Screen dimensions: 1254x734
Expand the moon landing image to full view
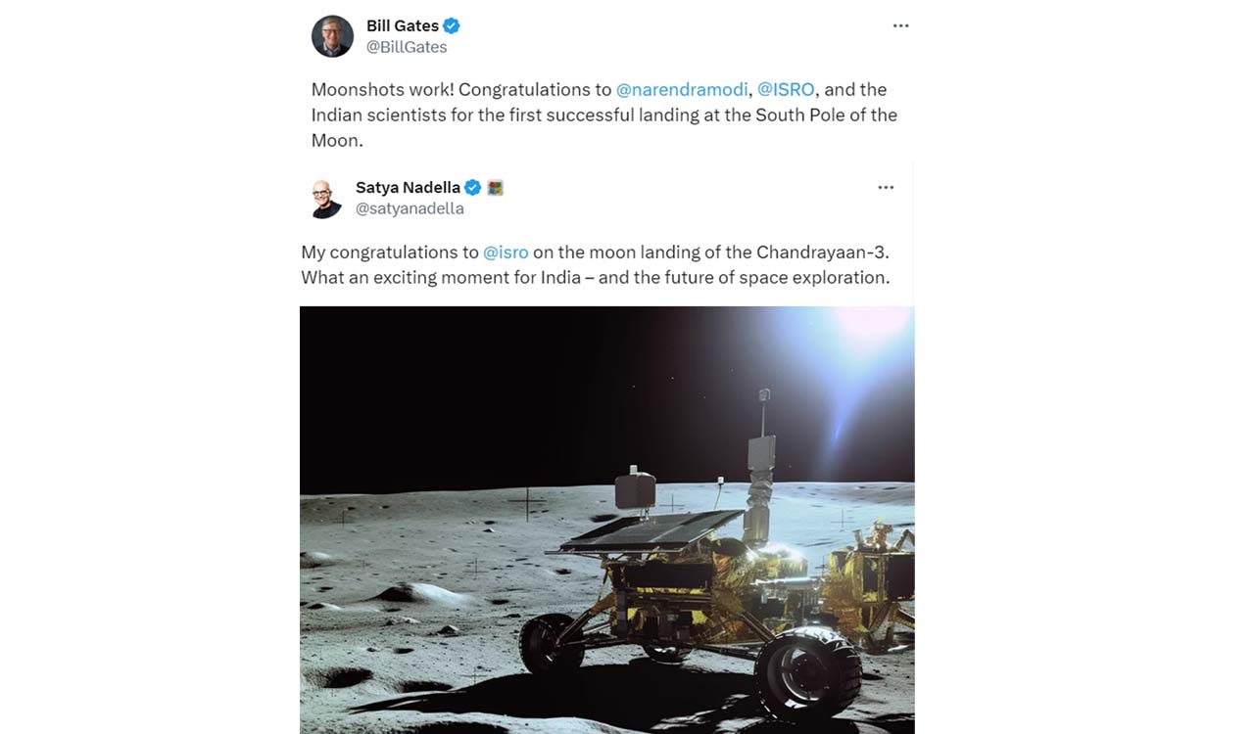click(607, 519)
